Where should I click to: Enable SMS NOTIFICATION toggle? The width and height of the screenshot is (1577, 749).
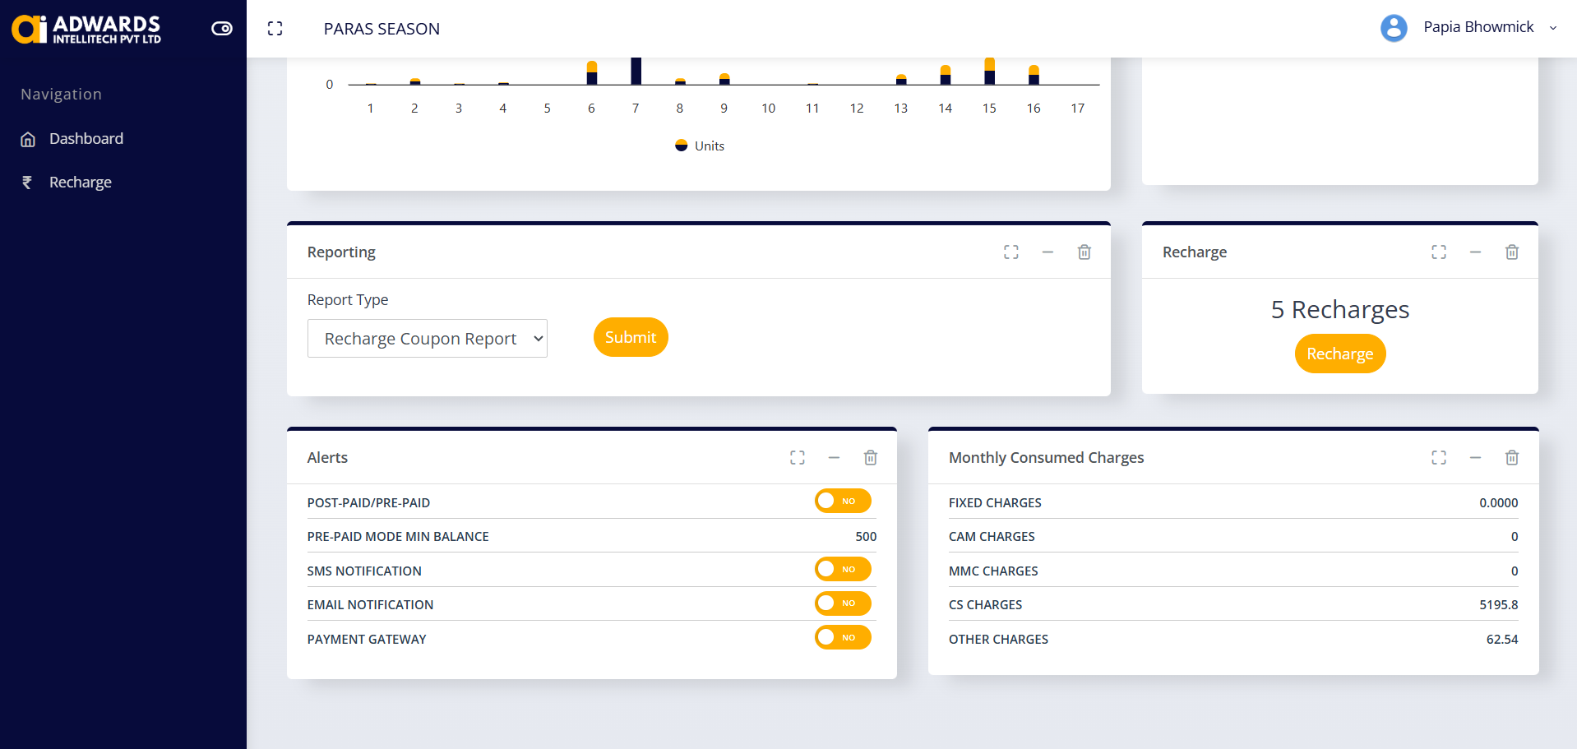842,570
